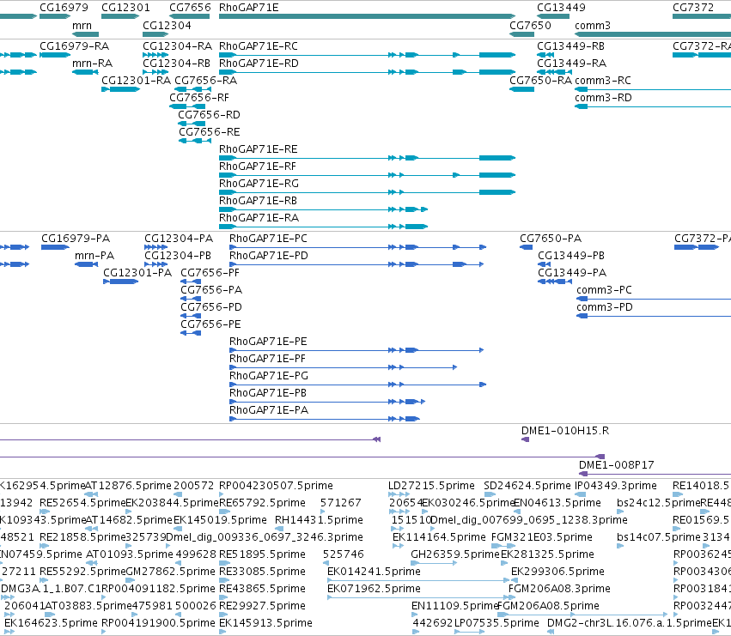The height and width of the screenshot is (636, 731).
Task: Click the CG12304 gene label
Action: click(167, 25)
